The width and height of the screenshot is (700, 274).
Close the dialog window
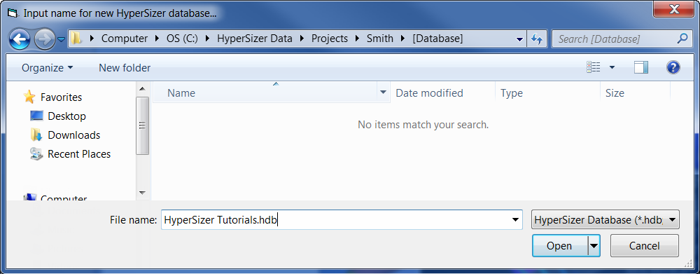pos(675,9)
